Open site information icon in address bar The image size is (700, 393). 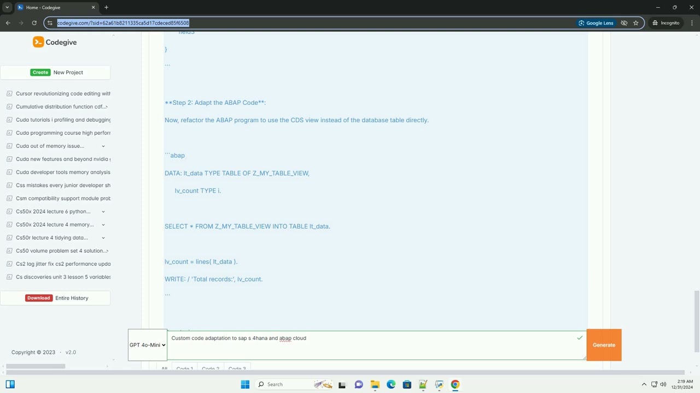point(50,23)
